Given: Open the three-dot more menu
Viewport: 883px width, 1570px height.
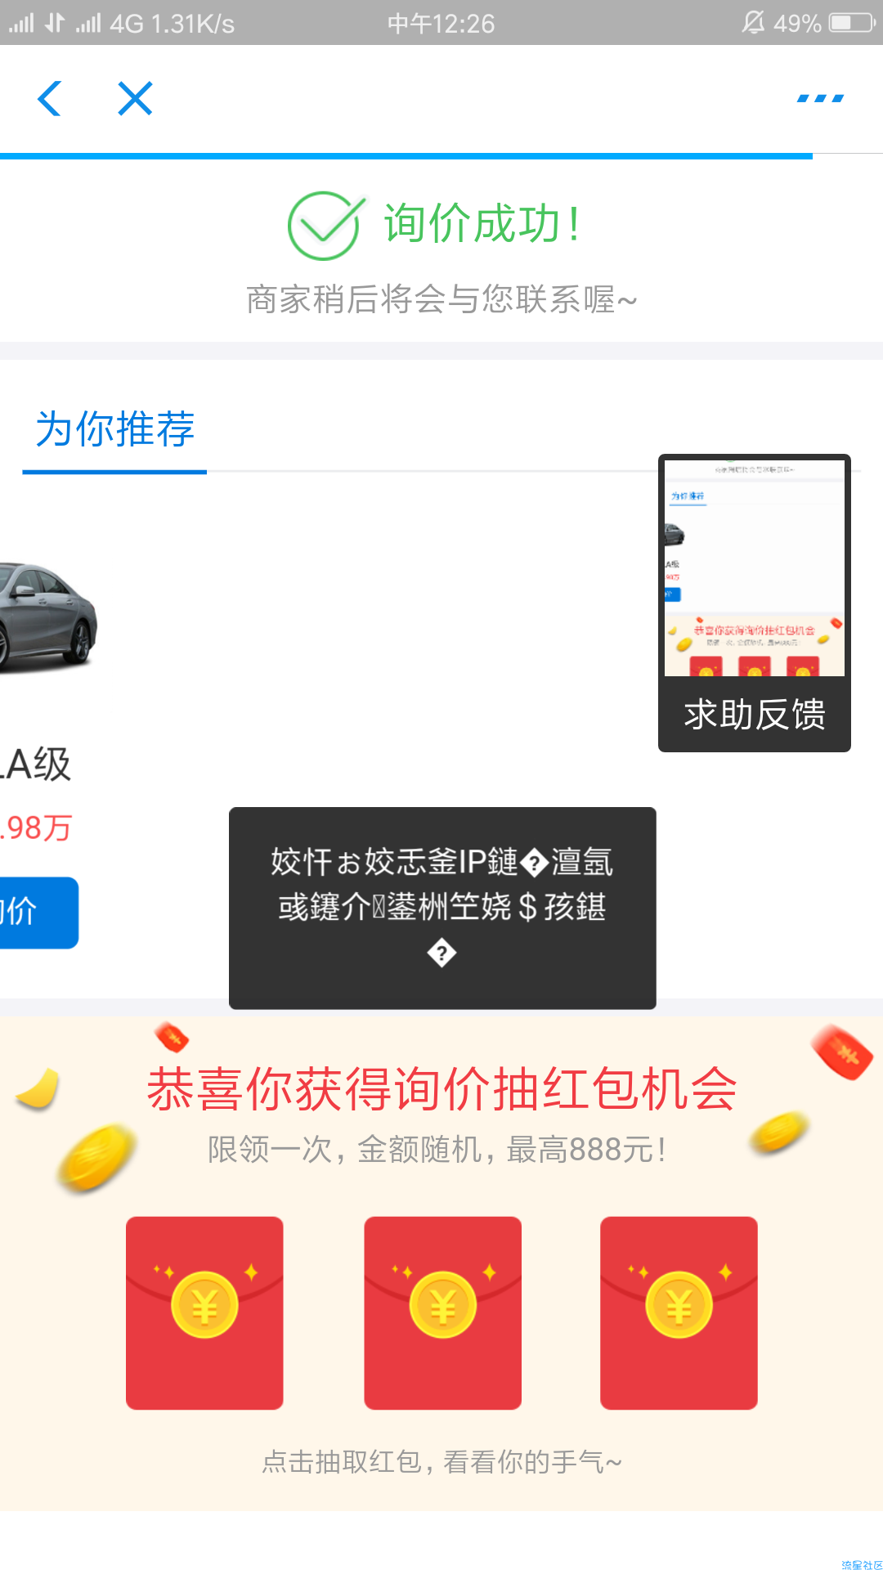Looking at the screenshot, I should pos(820,99).
